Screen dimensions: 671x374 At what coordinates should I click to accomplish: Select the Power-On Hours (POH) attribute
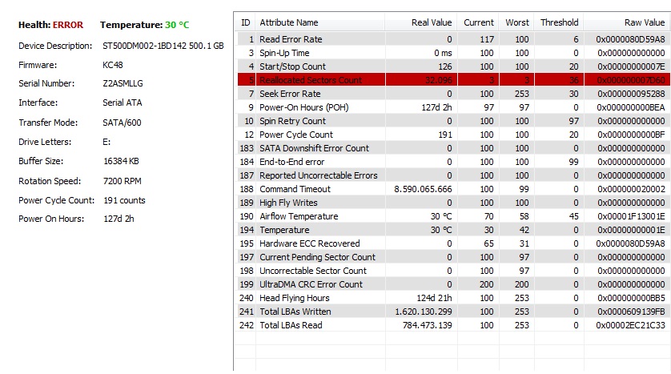(x=452, y=107)
